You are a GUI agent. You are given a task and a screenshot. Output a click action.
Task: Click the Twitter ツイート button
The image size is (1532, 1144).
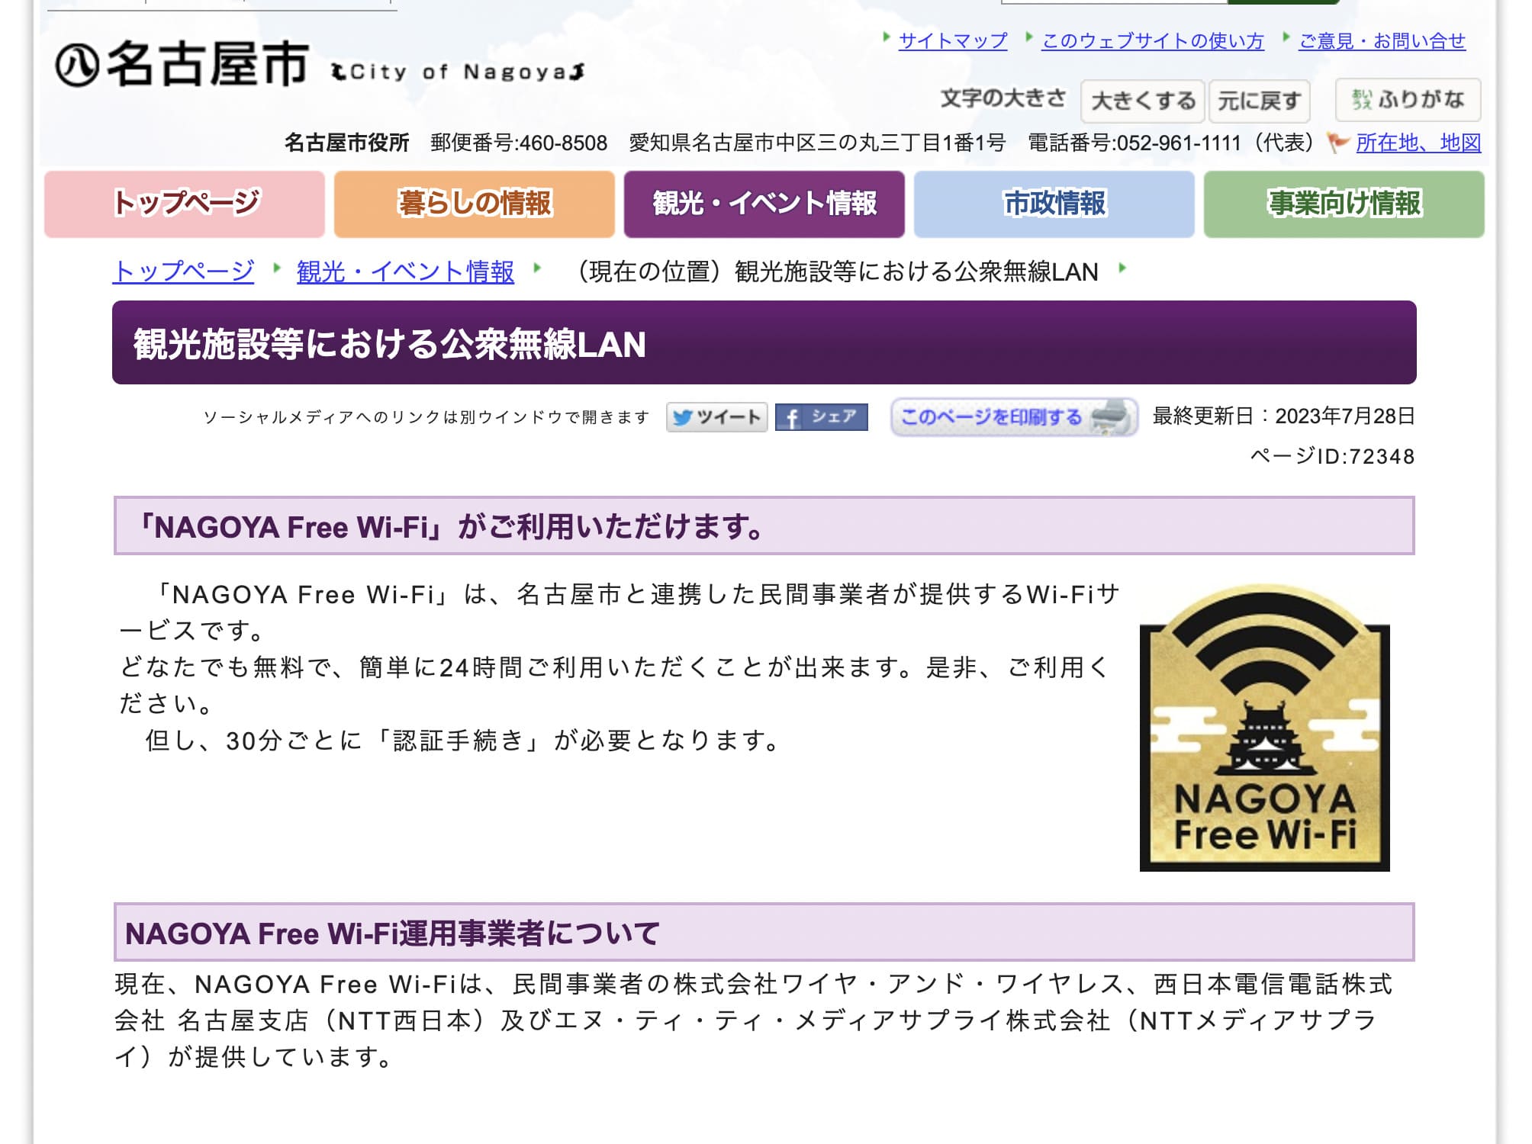716,417
